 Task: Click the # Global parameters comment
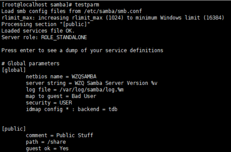tap(31, 63)
